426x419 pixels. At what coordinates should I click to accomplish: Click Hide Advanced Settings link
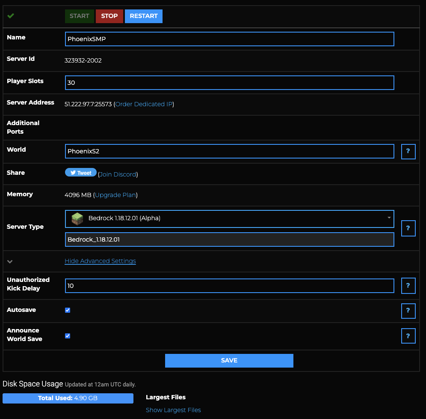point(100,261)
